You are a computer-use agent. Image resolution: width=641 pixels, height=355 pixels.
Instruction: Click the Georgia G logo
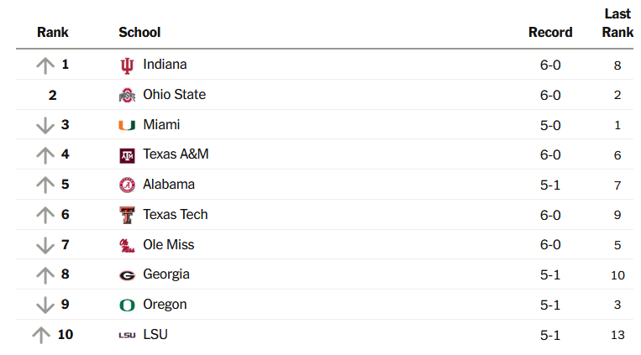127,274
